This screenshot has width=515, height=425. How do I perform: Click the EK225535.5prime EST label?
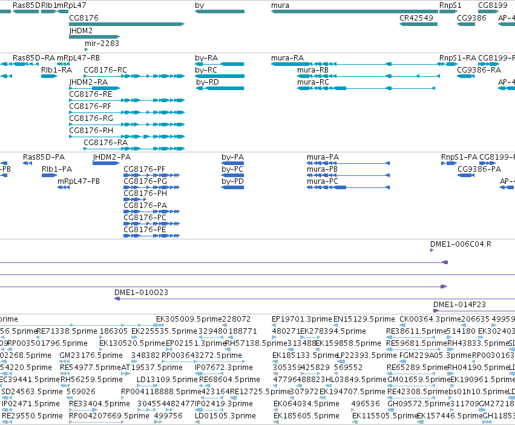pyautogui.click(x=164, y=331)
